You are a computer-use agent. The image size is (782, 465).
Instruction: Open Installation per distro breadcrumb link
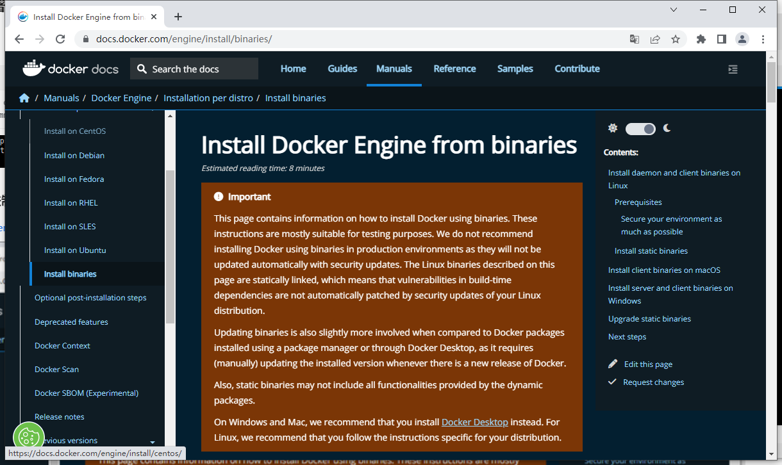[x=208, y=98]
